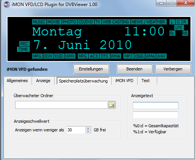Viewport: 195px width, 160px height.
Task: Switch to the Test tab
Action: [146, 81]
